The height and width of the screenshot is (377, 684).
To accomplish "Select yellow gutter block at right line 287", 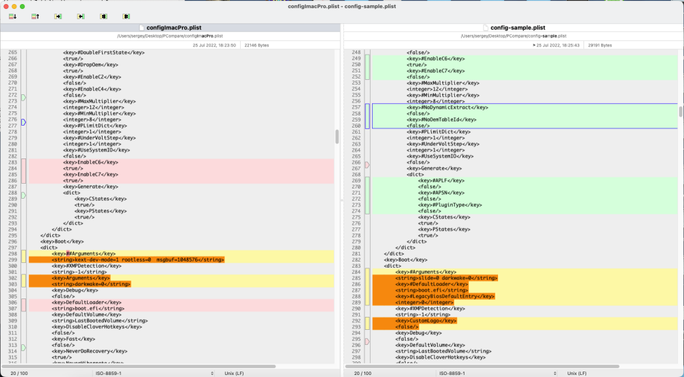I will pyautogui.click(x=367, y=287).
